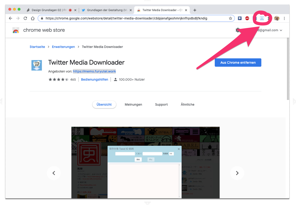Click the URL address bar

[x=133, y=18]
